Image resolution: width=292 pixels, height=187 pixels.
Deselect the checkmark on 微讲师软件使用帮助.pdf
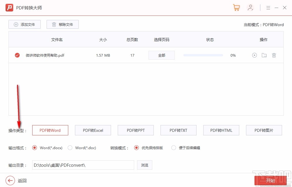point(17,55)
